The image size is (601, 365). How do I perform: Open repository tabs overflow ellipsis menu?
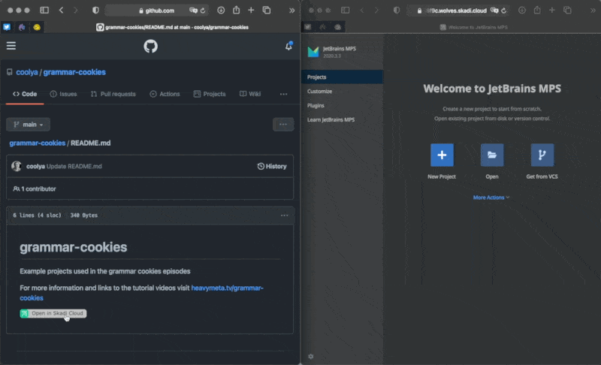[x=283, y=94]
